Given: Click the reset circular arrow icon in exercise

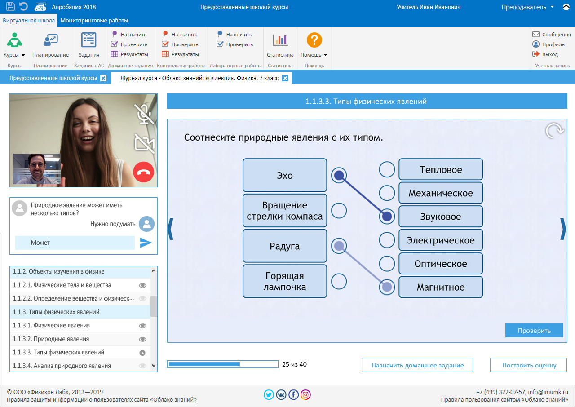Looking at the screenshot, I should click(x=555, y=131).
